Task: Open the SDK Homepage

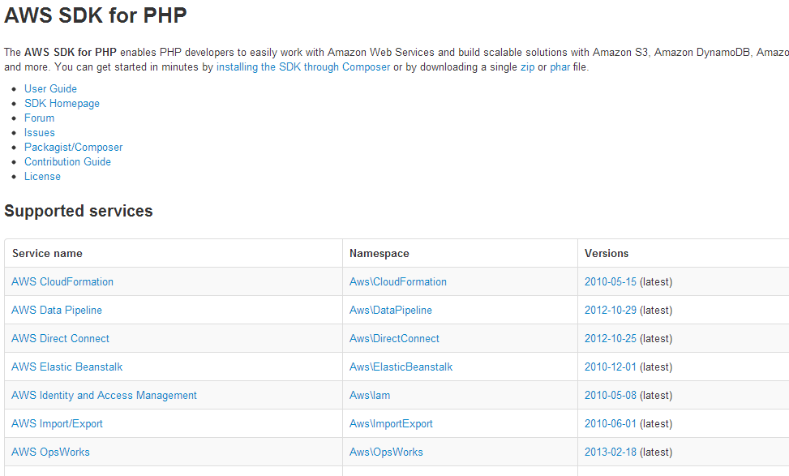Action: tap(62, 103)
